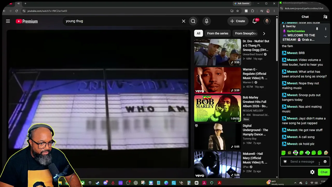The image size is (332, 187).
Task: Insert the last emote with red smile
Action: [326, 153]
